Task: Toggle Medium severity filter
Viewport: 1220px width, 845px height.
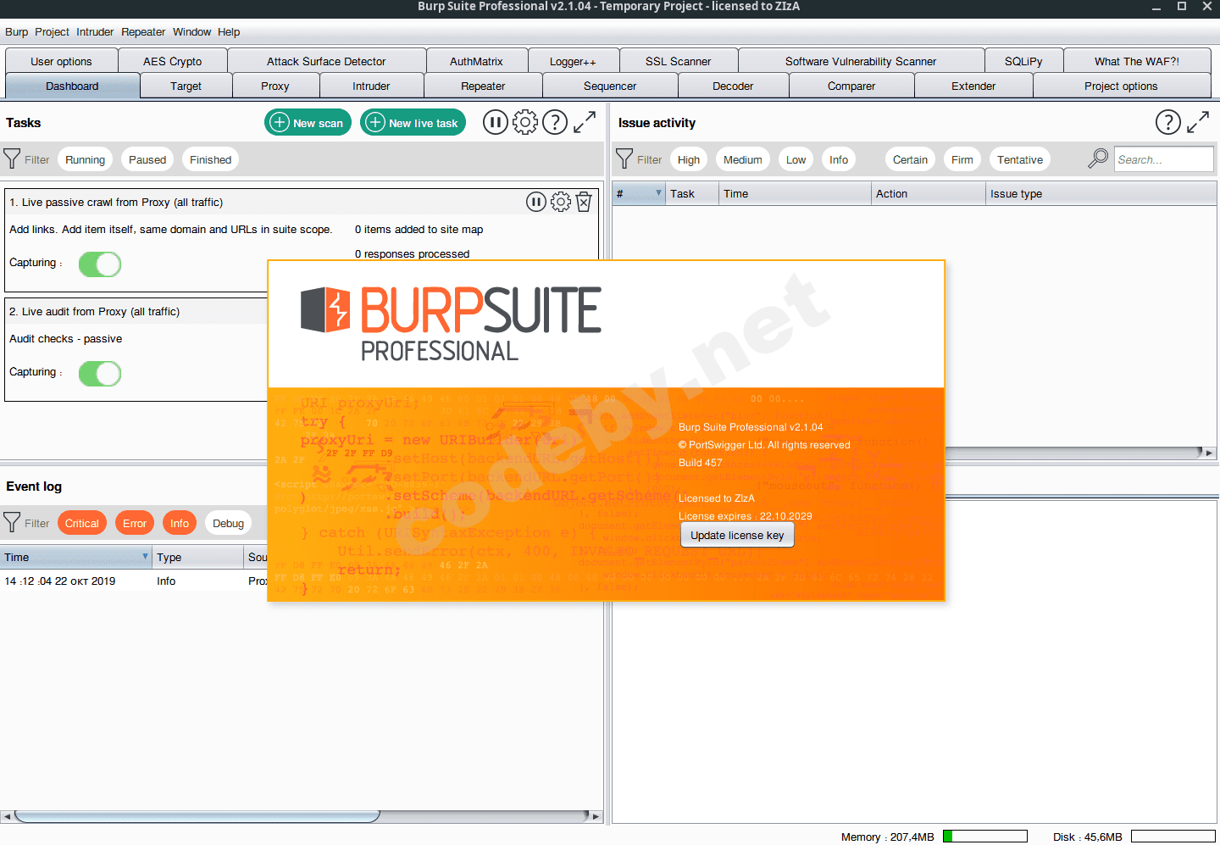Action: click(743, 159)
